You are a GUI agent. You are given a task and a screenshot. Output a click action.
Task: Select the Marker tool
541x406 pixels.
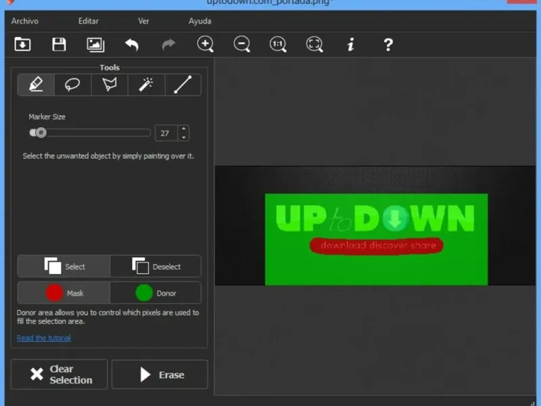tap(36, 85)
